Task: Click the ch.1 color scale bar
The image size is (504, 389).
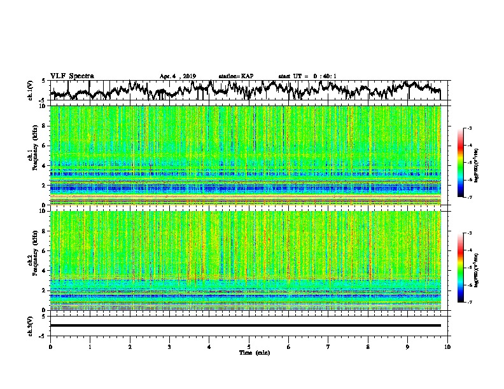Action: tap(460, 163)
